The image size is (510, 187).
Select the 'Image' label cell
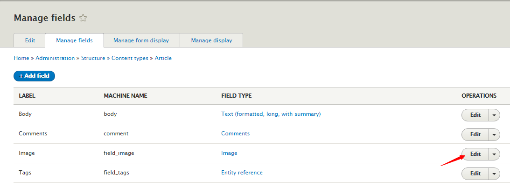(26, 153)
